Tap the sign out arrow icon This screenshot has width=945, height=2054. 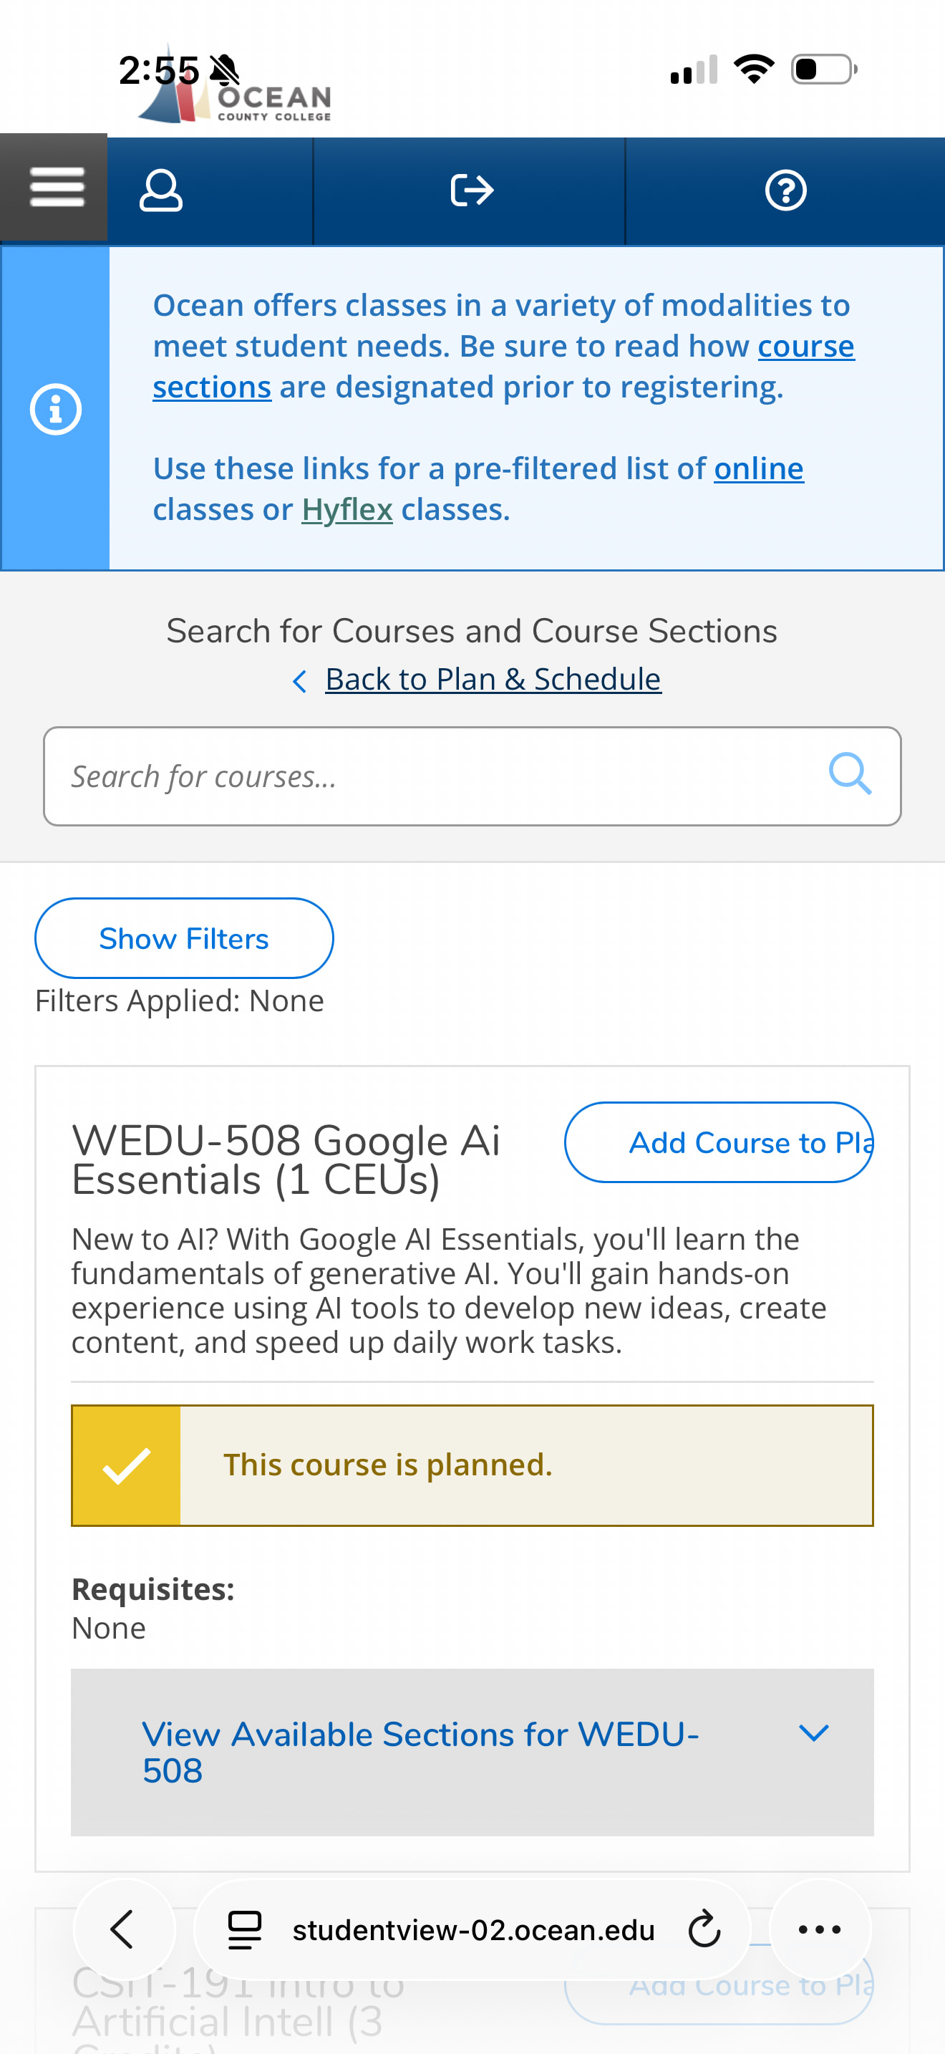click(472, 191)
